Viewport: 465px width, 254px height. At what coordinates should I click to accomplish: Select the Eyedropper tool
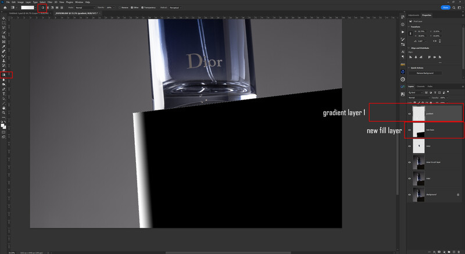tap(3, 46)
